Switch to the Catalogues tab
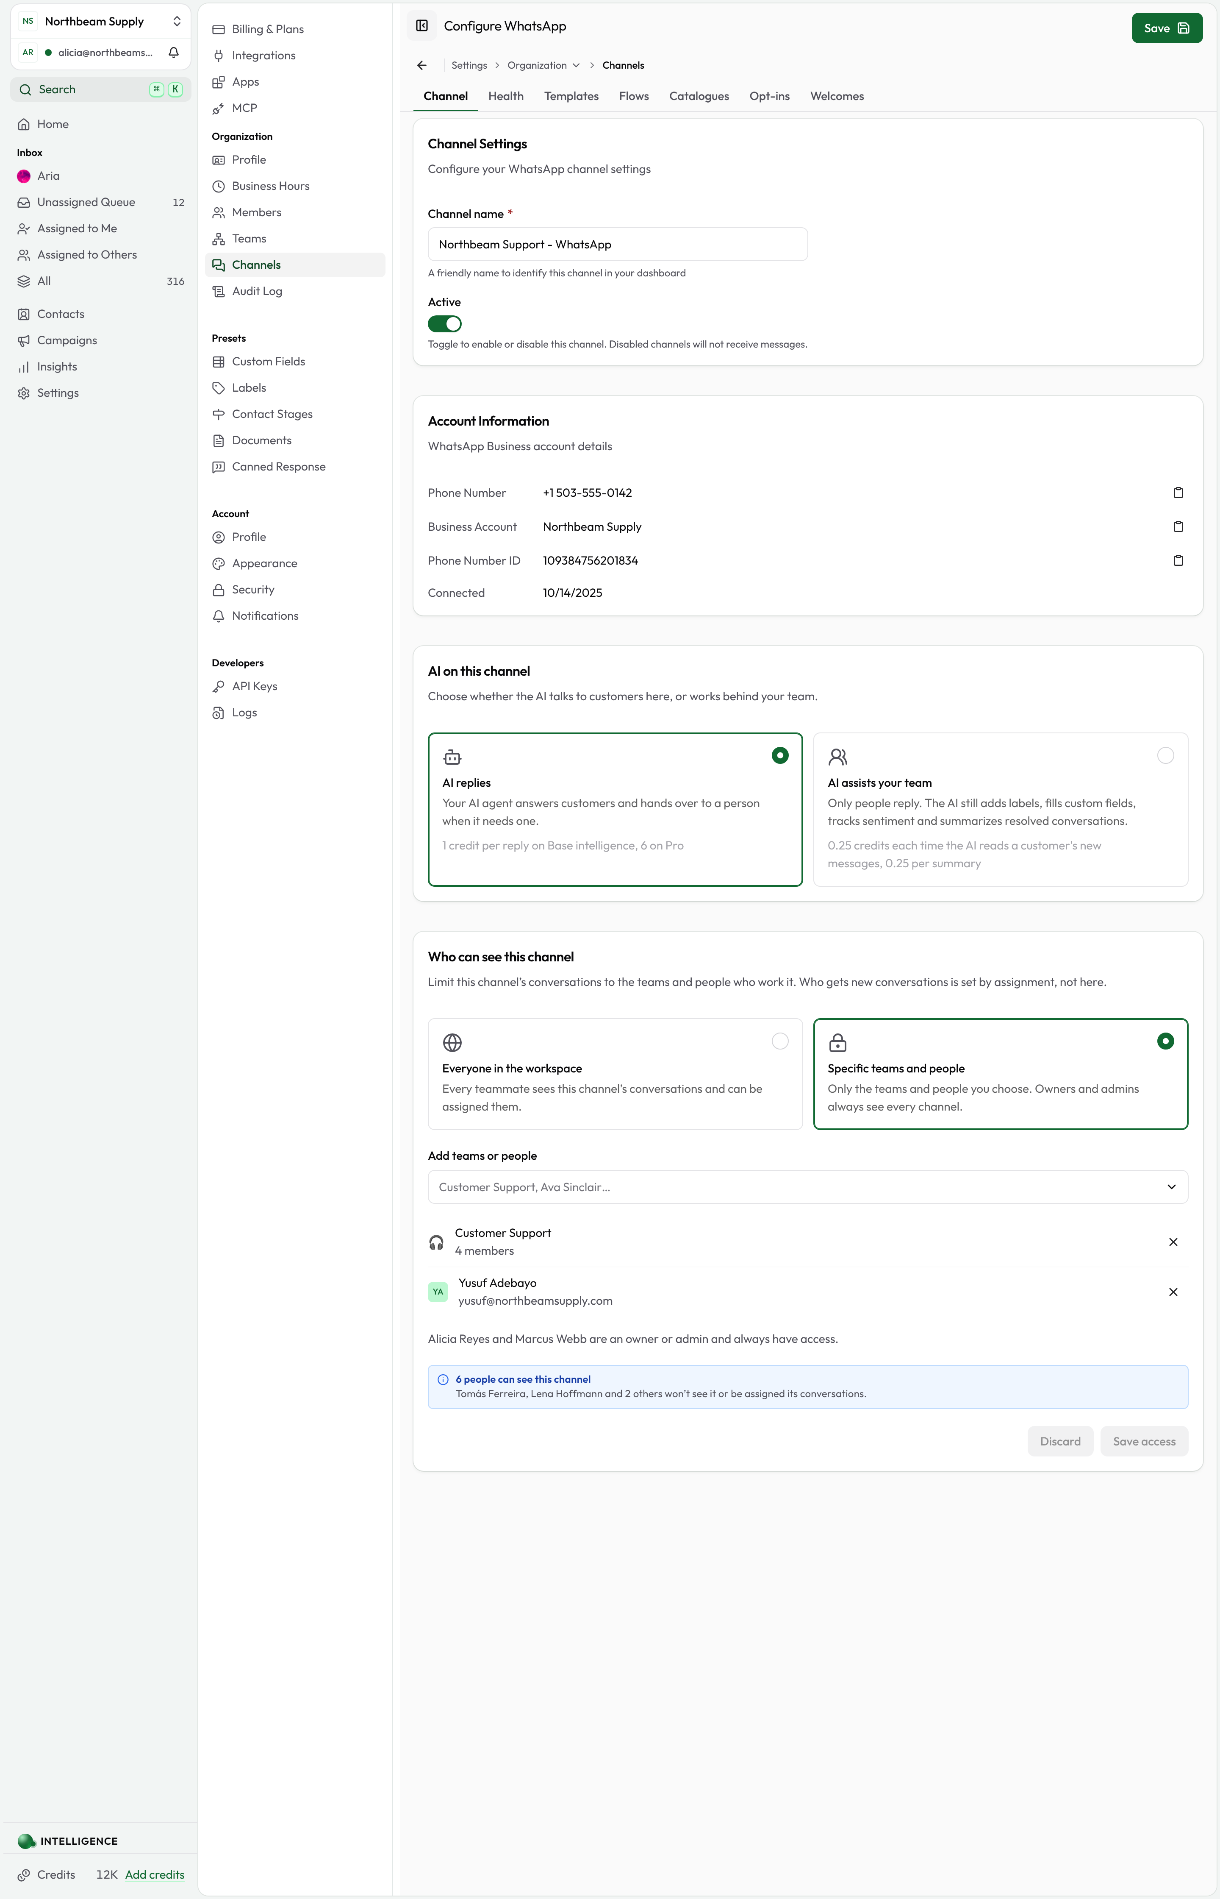Screen dimensions: 1220x1899 coord(699,96)
